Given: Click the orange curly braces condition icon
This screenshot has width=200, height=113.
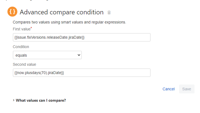Looking at the screenshot, I should click(12, 12).
